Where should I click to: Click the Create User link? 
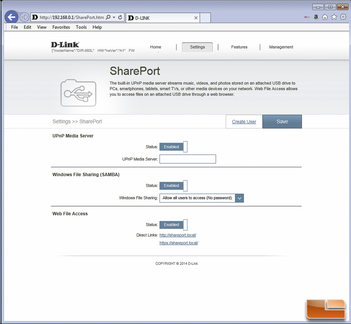click(x=244, y=121)
